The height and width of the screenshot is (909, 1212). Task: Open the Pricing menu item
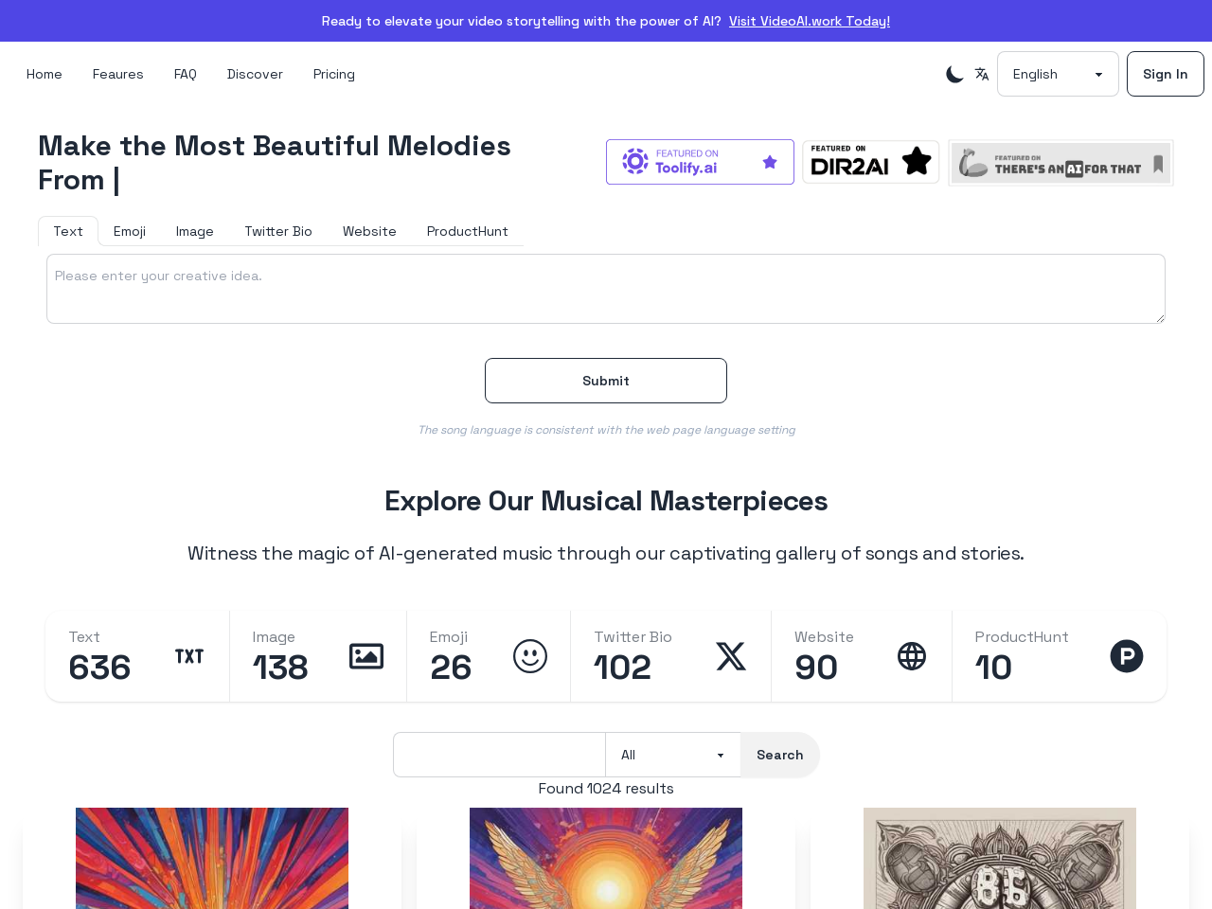point(334,74)
